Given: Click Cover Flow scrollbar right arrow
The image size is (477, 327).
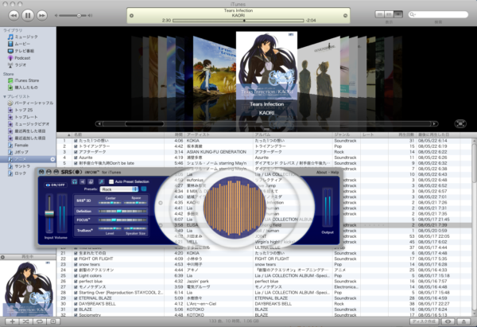Looking at the screenshot, I should (x=434, y=123).
